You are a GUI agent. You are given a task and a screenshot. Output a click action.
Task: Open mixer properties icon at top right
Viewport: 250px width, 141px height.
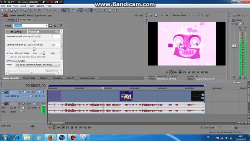pyautogui.click(x=234, y=15)
